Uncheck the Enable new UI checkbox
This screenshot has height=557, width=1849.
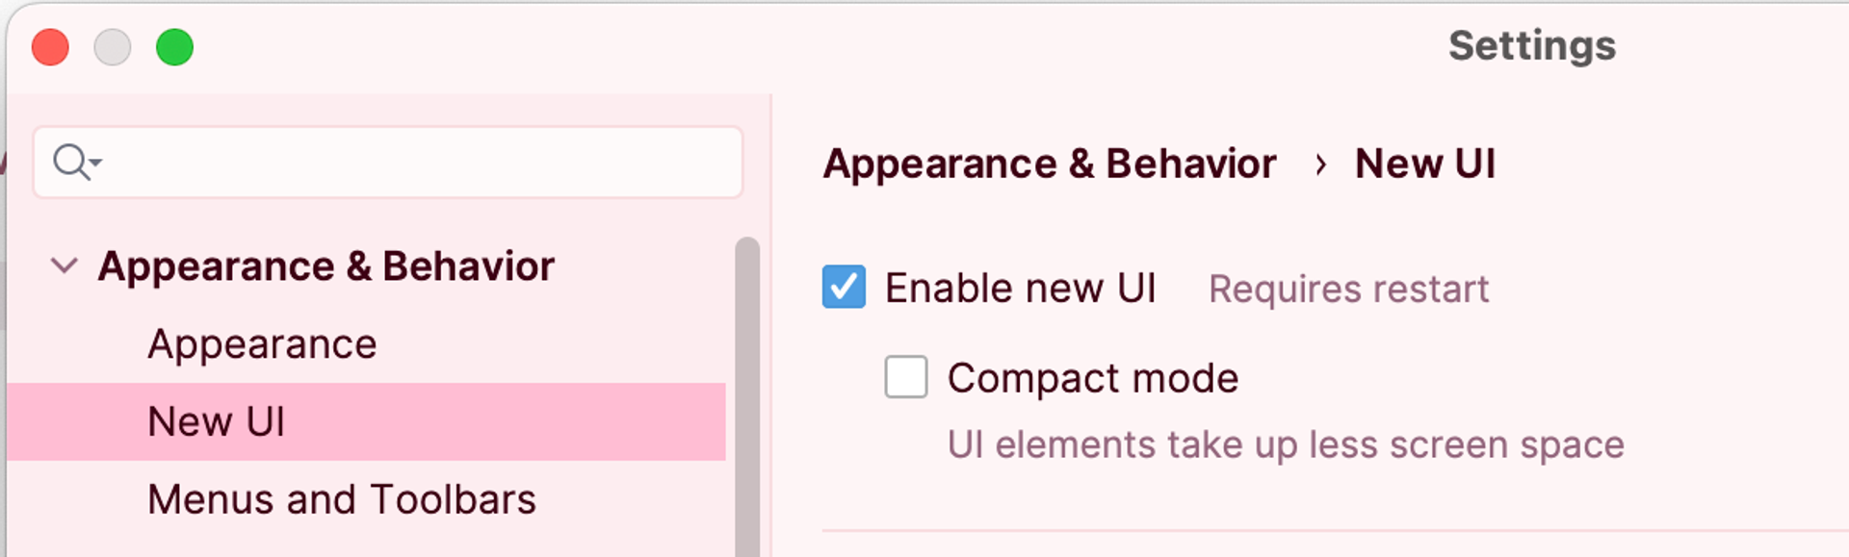844,287
